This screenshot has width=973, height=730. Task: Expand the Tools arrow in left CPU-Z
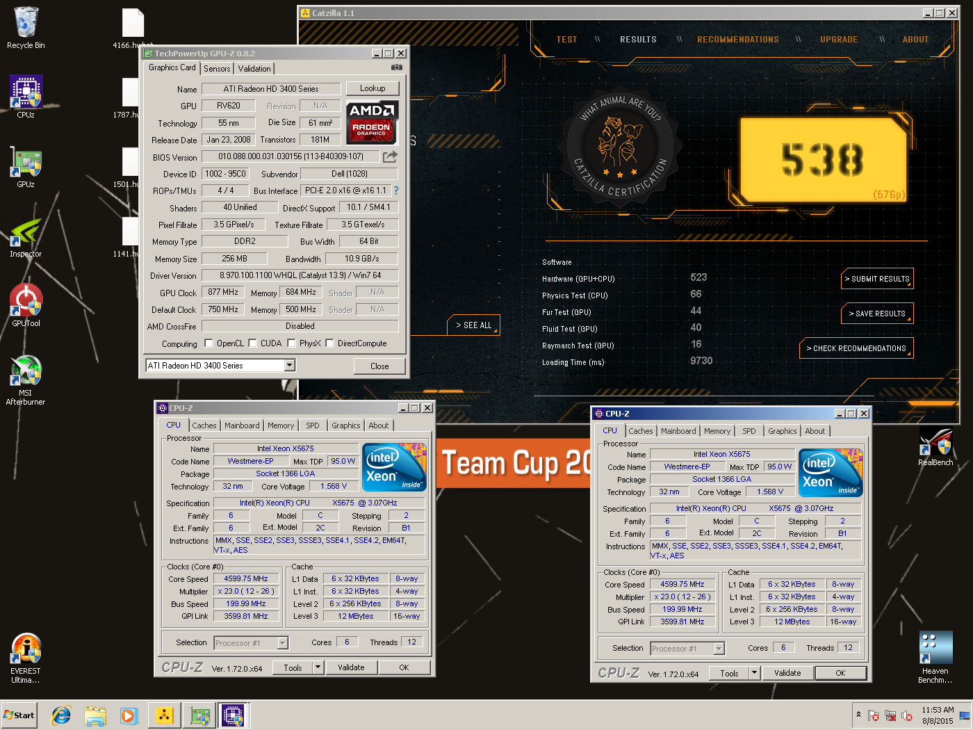click(x=318, y=667)
